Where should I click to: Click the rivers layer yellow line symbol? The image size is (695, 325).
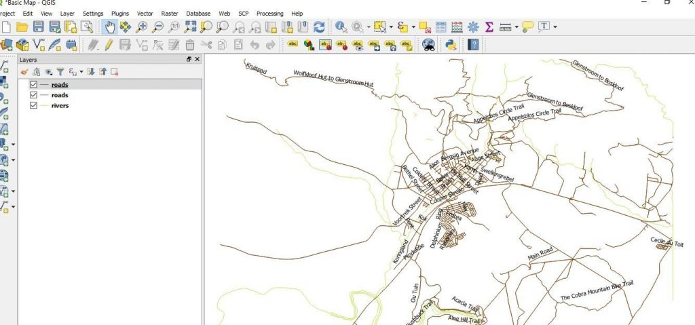45,106
